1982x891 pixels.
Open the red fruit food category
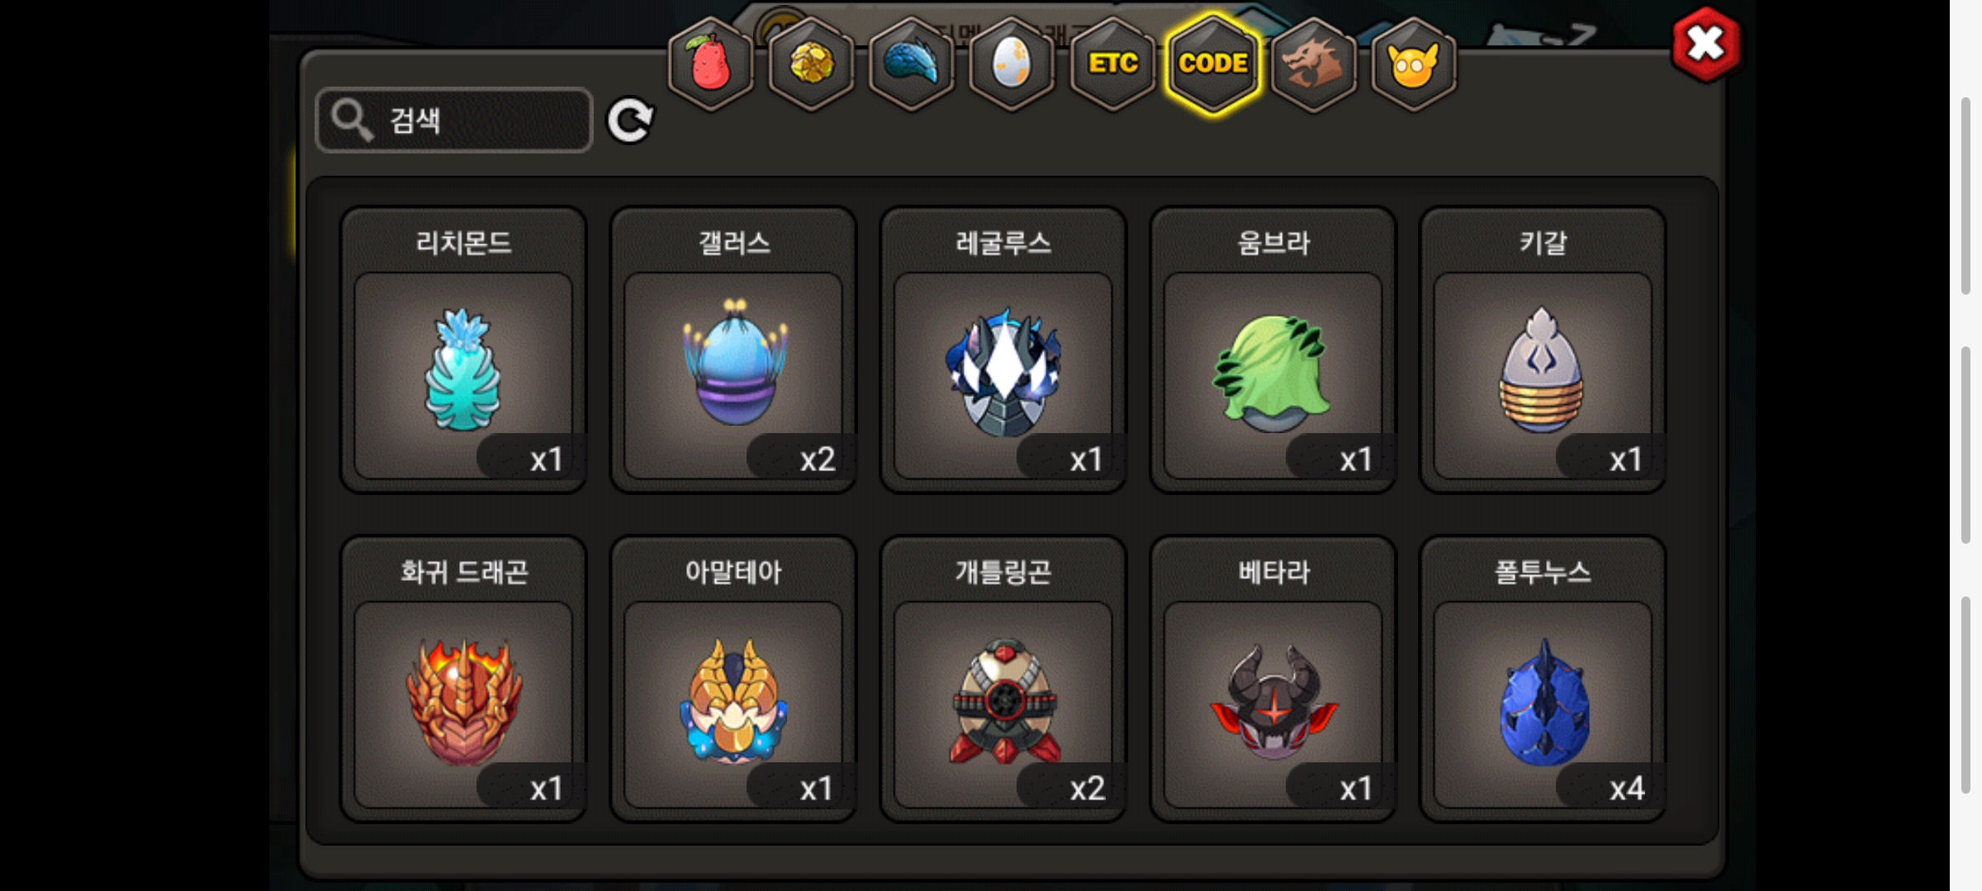click(710, 64)
